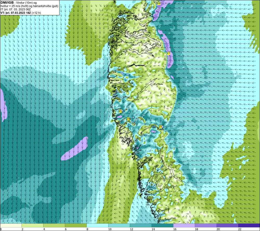
Task: Click the legend scale number '18'
Action: [197, 229]
